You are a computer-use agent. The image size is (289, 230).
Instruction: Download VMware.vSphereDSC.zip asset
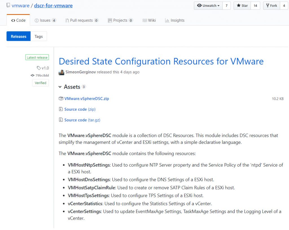tap(87, 99)
